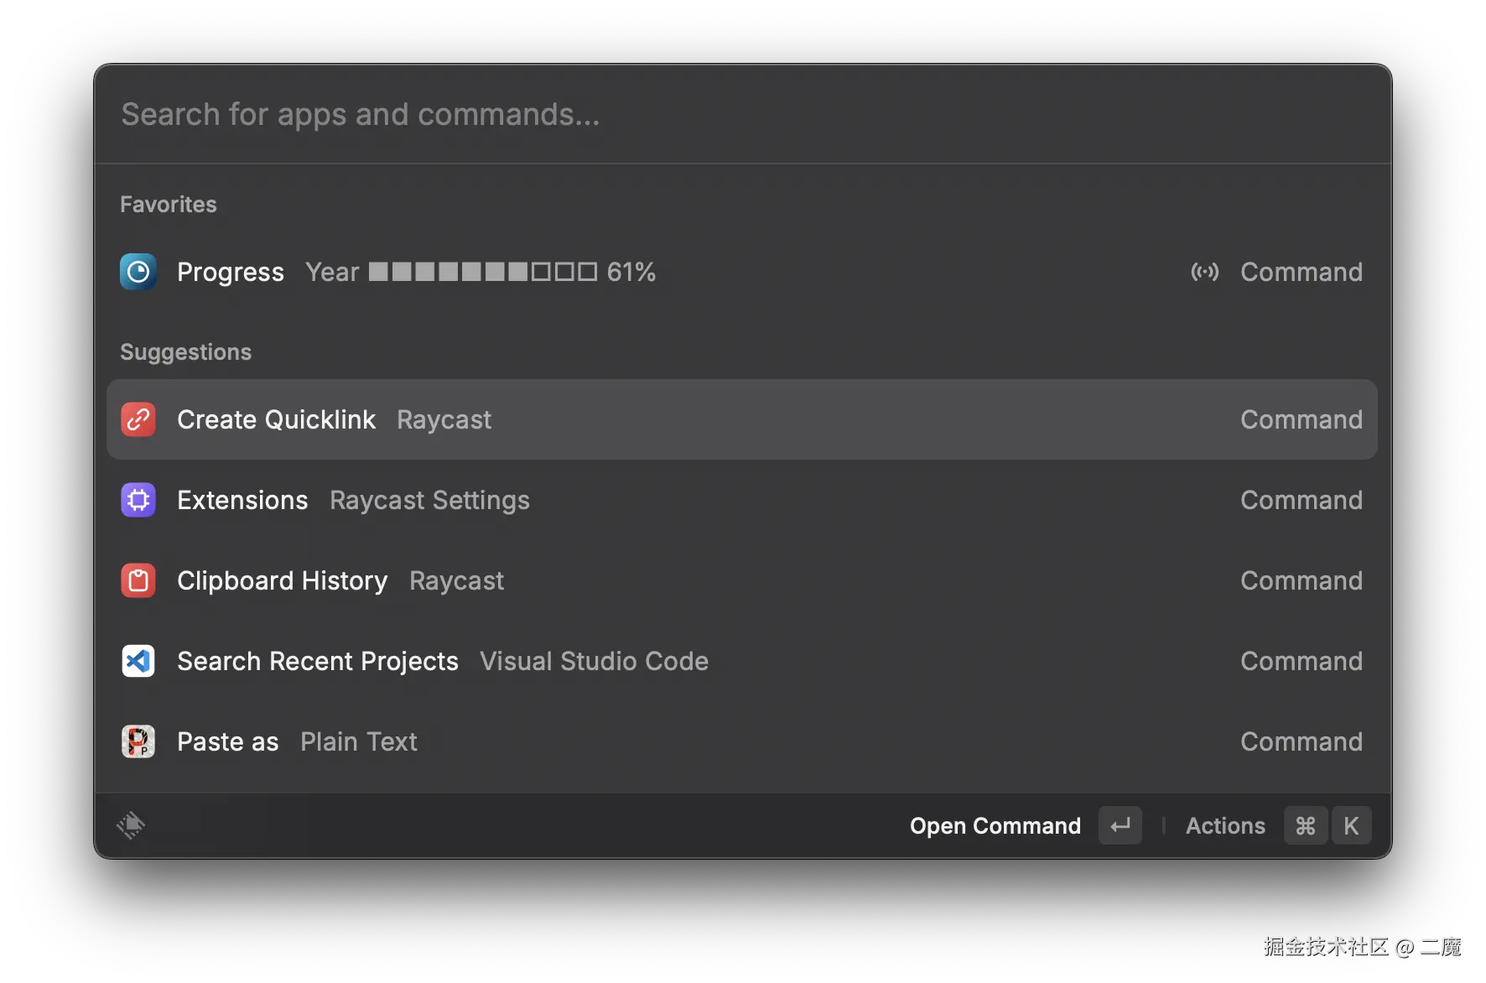The image size is (1486, 983).
Task: Select Create Quicklink suggestion
Action: tap(743, 419)
